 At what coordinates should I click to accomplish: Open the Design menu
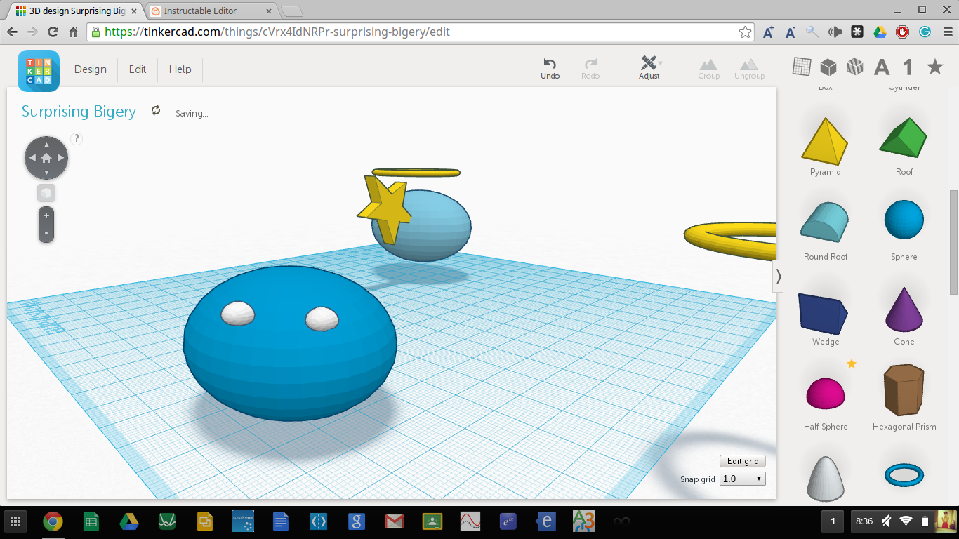click(x=91, y=69)
